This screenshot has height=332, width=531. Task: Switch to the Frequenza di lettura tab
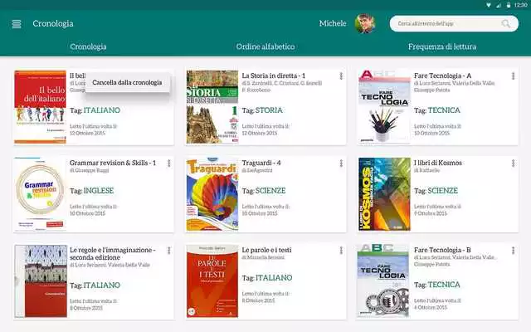coord(442,47)
